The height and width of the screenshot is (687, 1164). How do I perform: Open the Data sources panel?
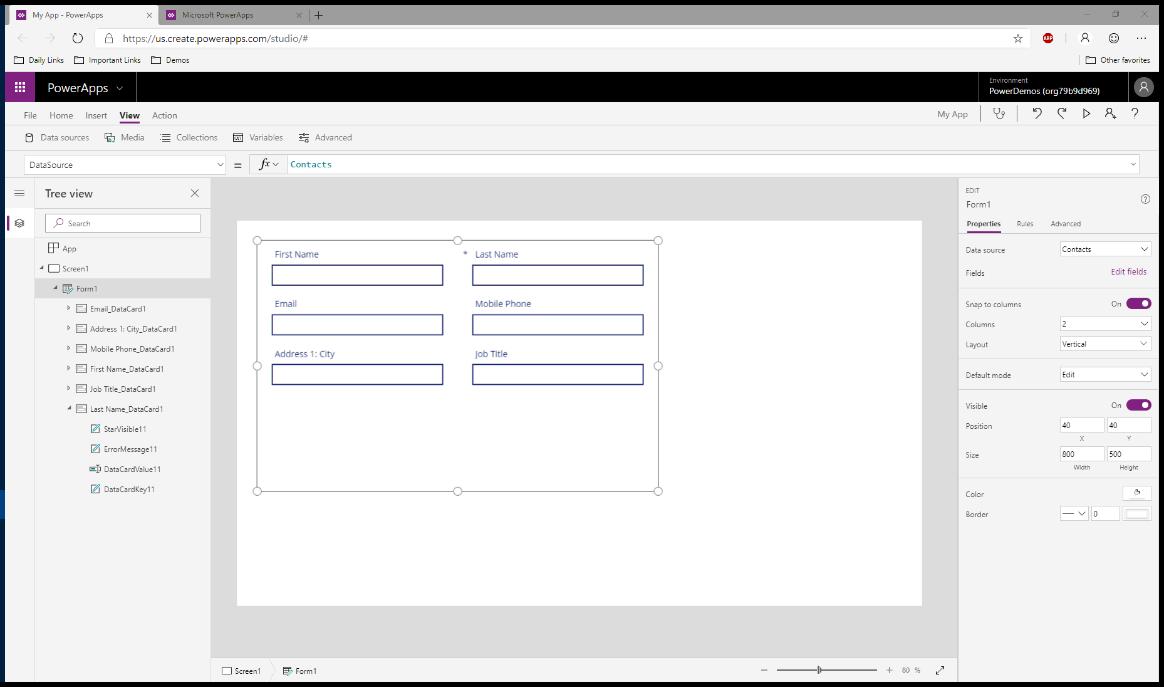[57, 137]
